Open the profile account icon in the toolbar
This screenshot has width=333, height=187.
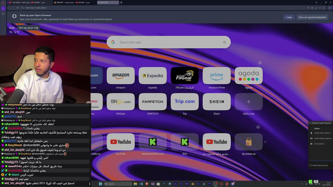324,8
